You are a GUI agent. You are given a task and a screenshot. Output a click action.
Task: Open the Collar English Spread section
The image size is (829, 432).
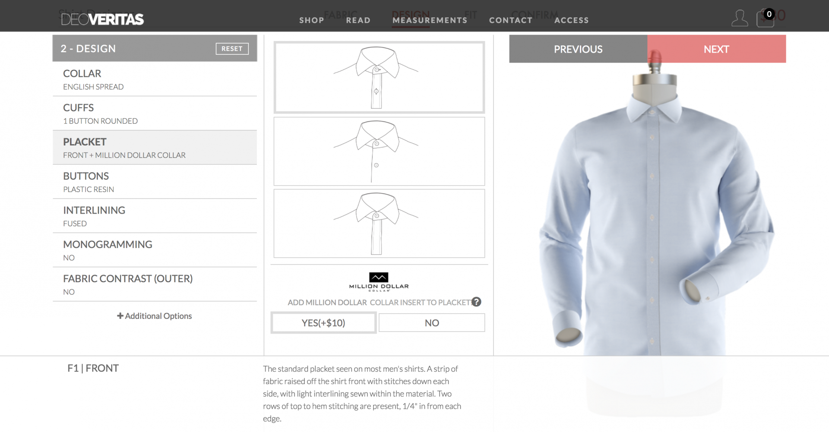[155, 79]
